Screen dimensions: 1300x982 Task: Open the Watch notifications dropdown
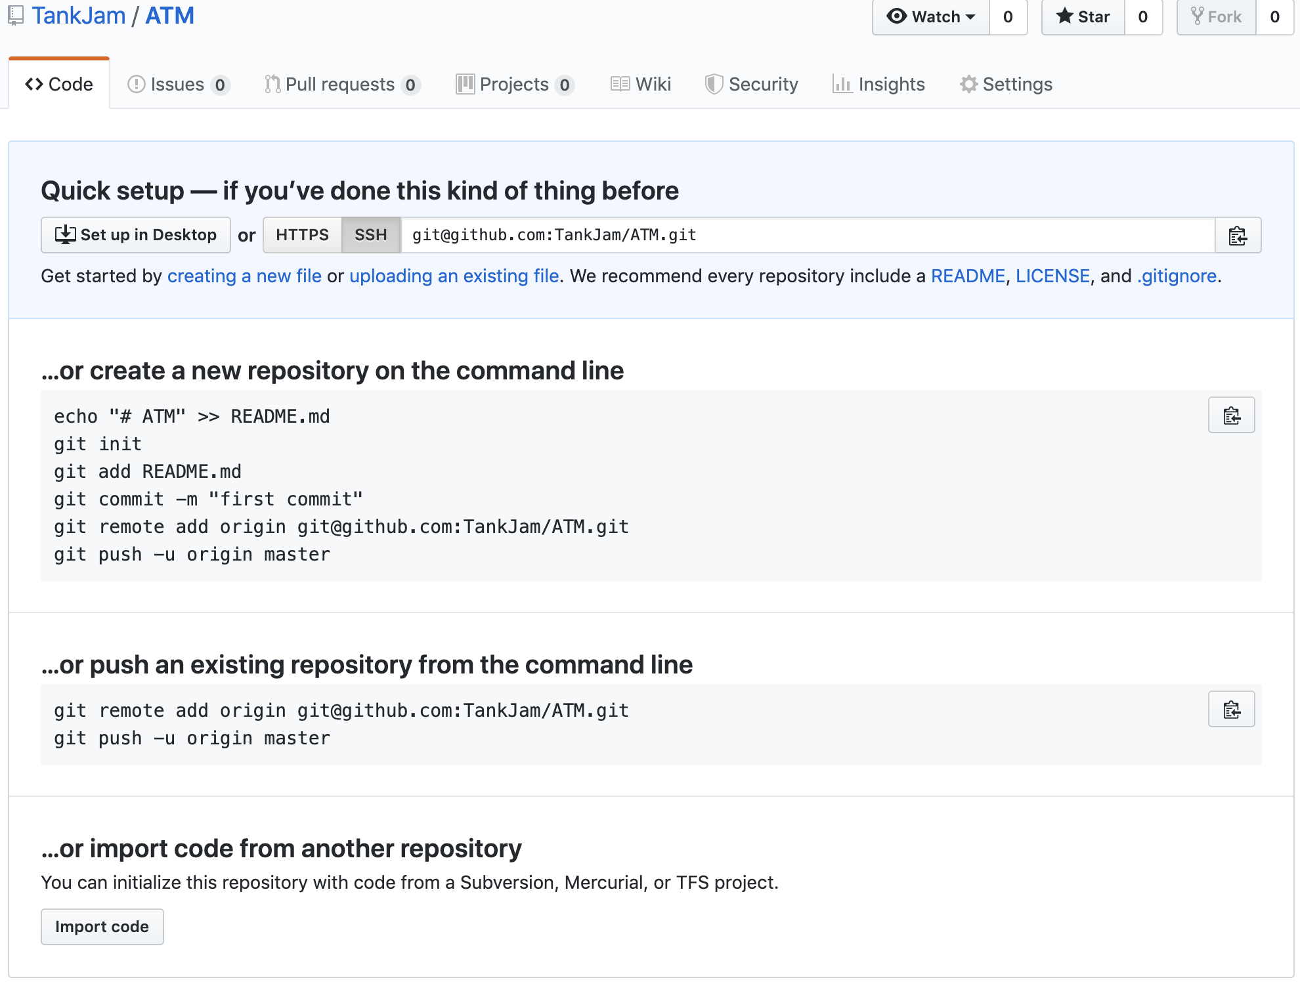pyautogui.click(x=930, y=17)
